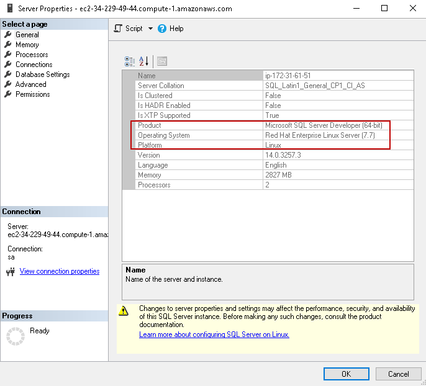Click the Script button label
This screenshot has height=386, width=426.
tap(134, 29)
